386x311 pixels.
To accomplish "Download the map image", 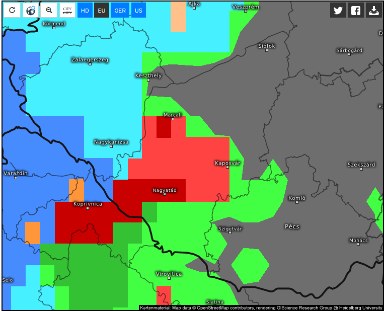I will click(374, 10).
